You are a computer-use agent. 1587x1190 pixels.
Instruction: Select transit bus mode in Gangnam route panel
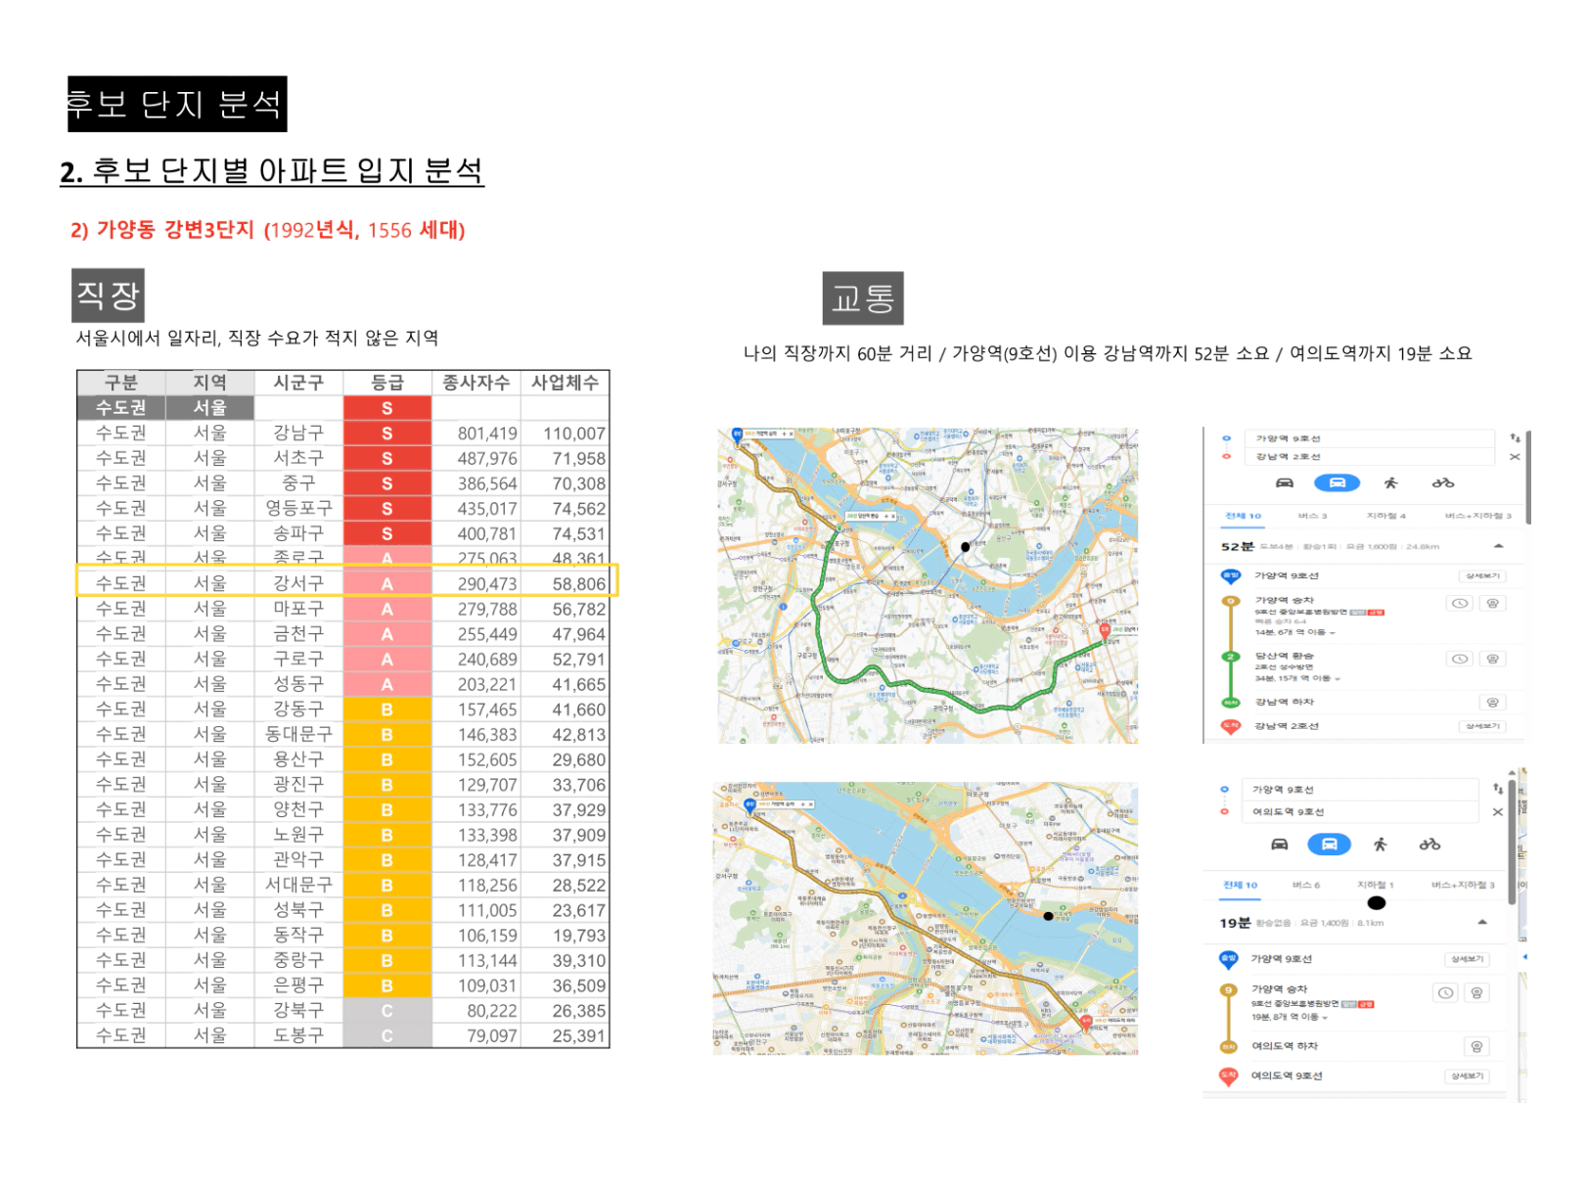point(1337,482)
